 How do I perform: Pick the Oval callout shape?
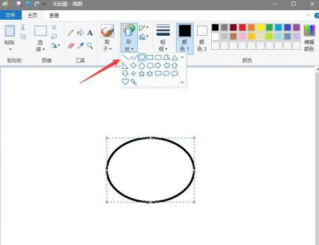tap(167, 74)
